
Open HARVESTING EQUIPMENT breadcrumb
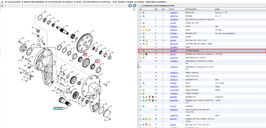coord(34,2)
